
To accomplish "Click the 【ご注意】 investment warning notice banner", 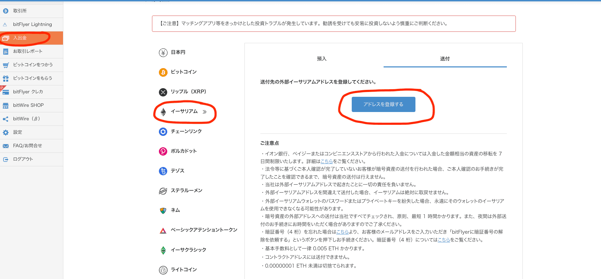I will tap(334, 24).
